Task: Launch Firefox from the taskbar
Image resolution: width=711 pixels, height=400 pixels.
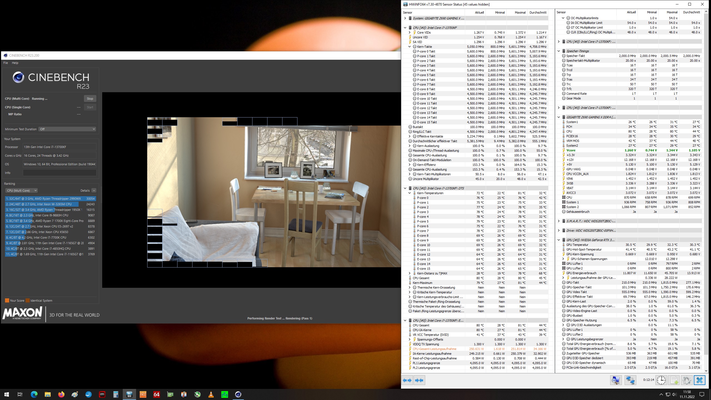Action: point(61,394)
